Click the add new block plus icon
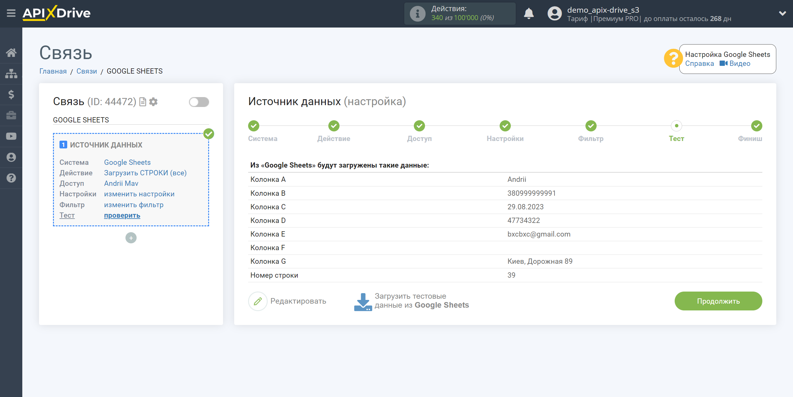Screen dimensions: 793x397 (131, 238)
